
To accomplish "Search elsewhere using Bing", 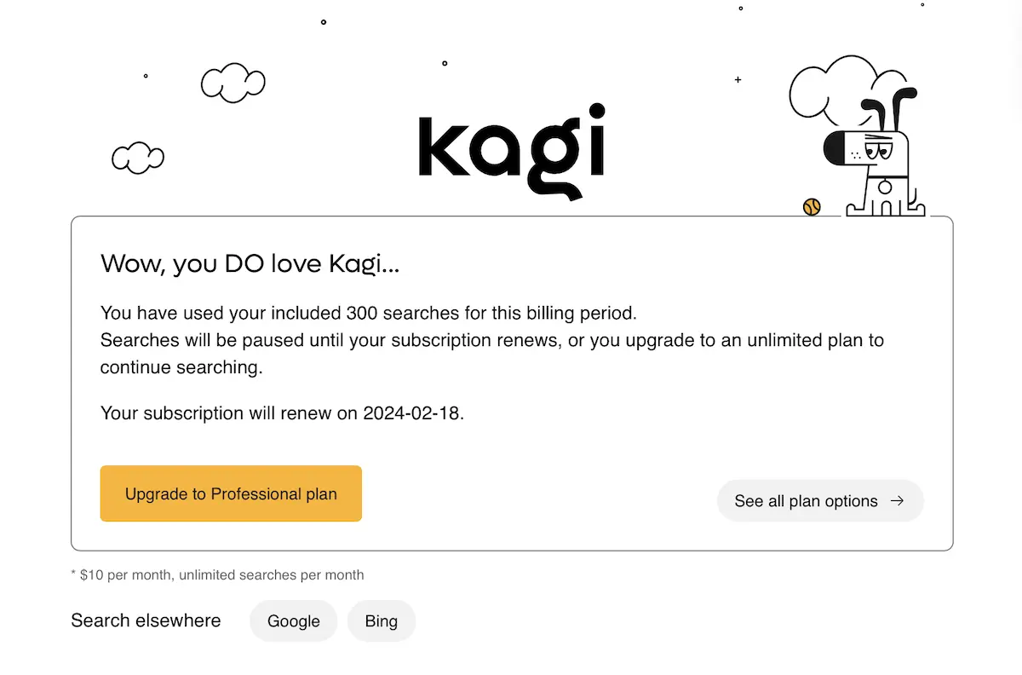I will (381, 620).
